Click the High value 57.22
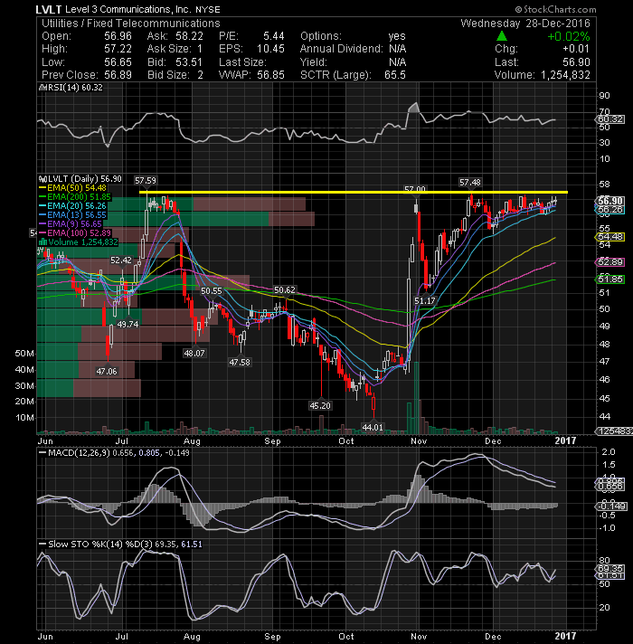This screenshot has height=644, width=633. (118, 49)
